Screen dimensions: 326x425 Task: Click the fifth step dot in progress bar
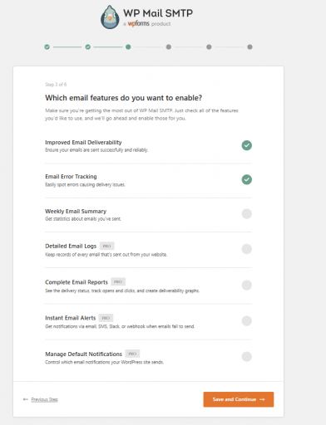coord(209,47)
